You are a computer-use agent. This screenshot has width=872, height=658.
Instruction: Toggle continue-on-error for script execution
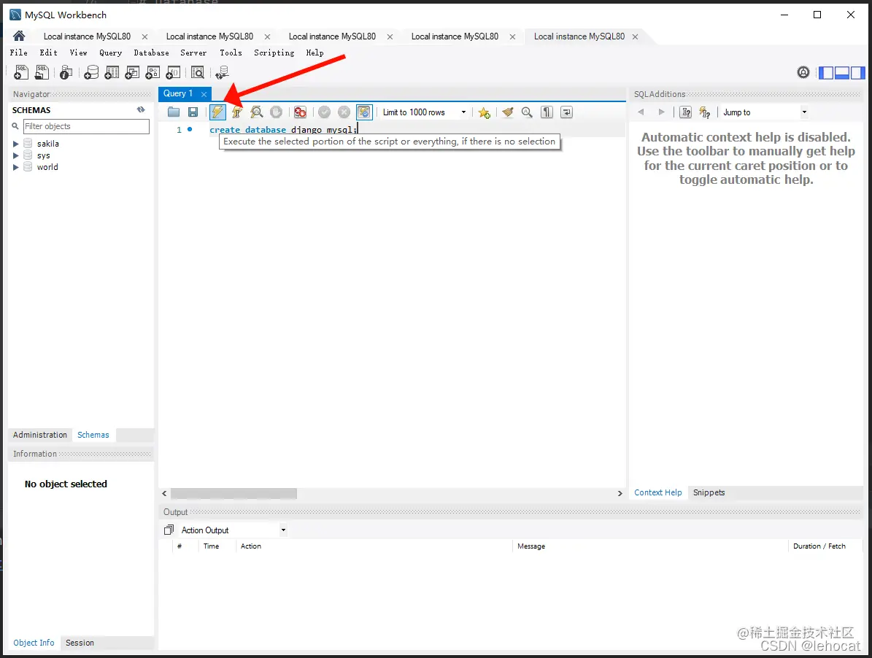click(301, 112)
